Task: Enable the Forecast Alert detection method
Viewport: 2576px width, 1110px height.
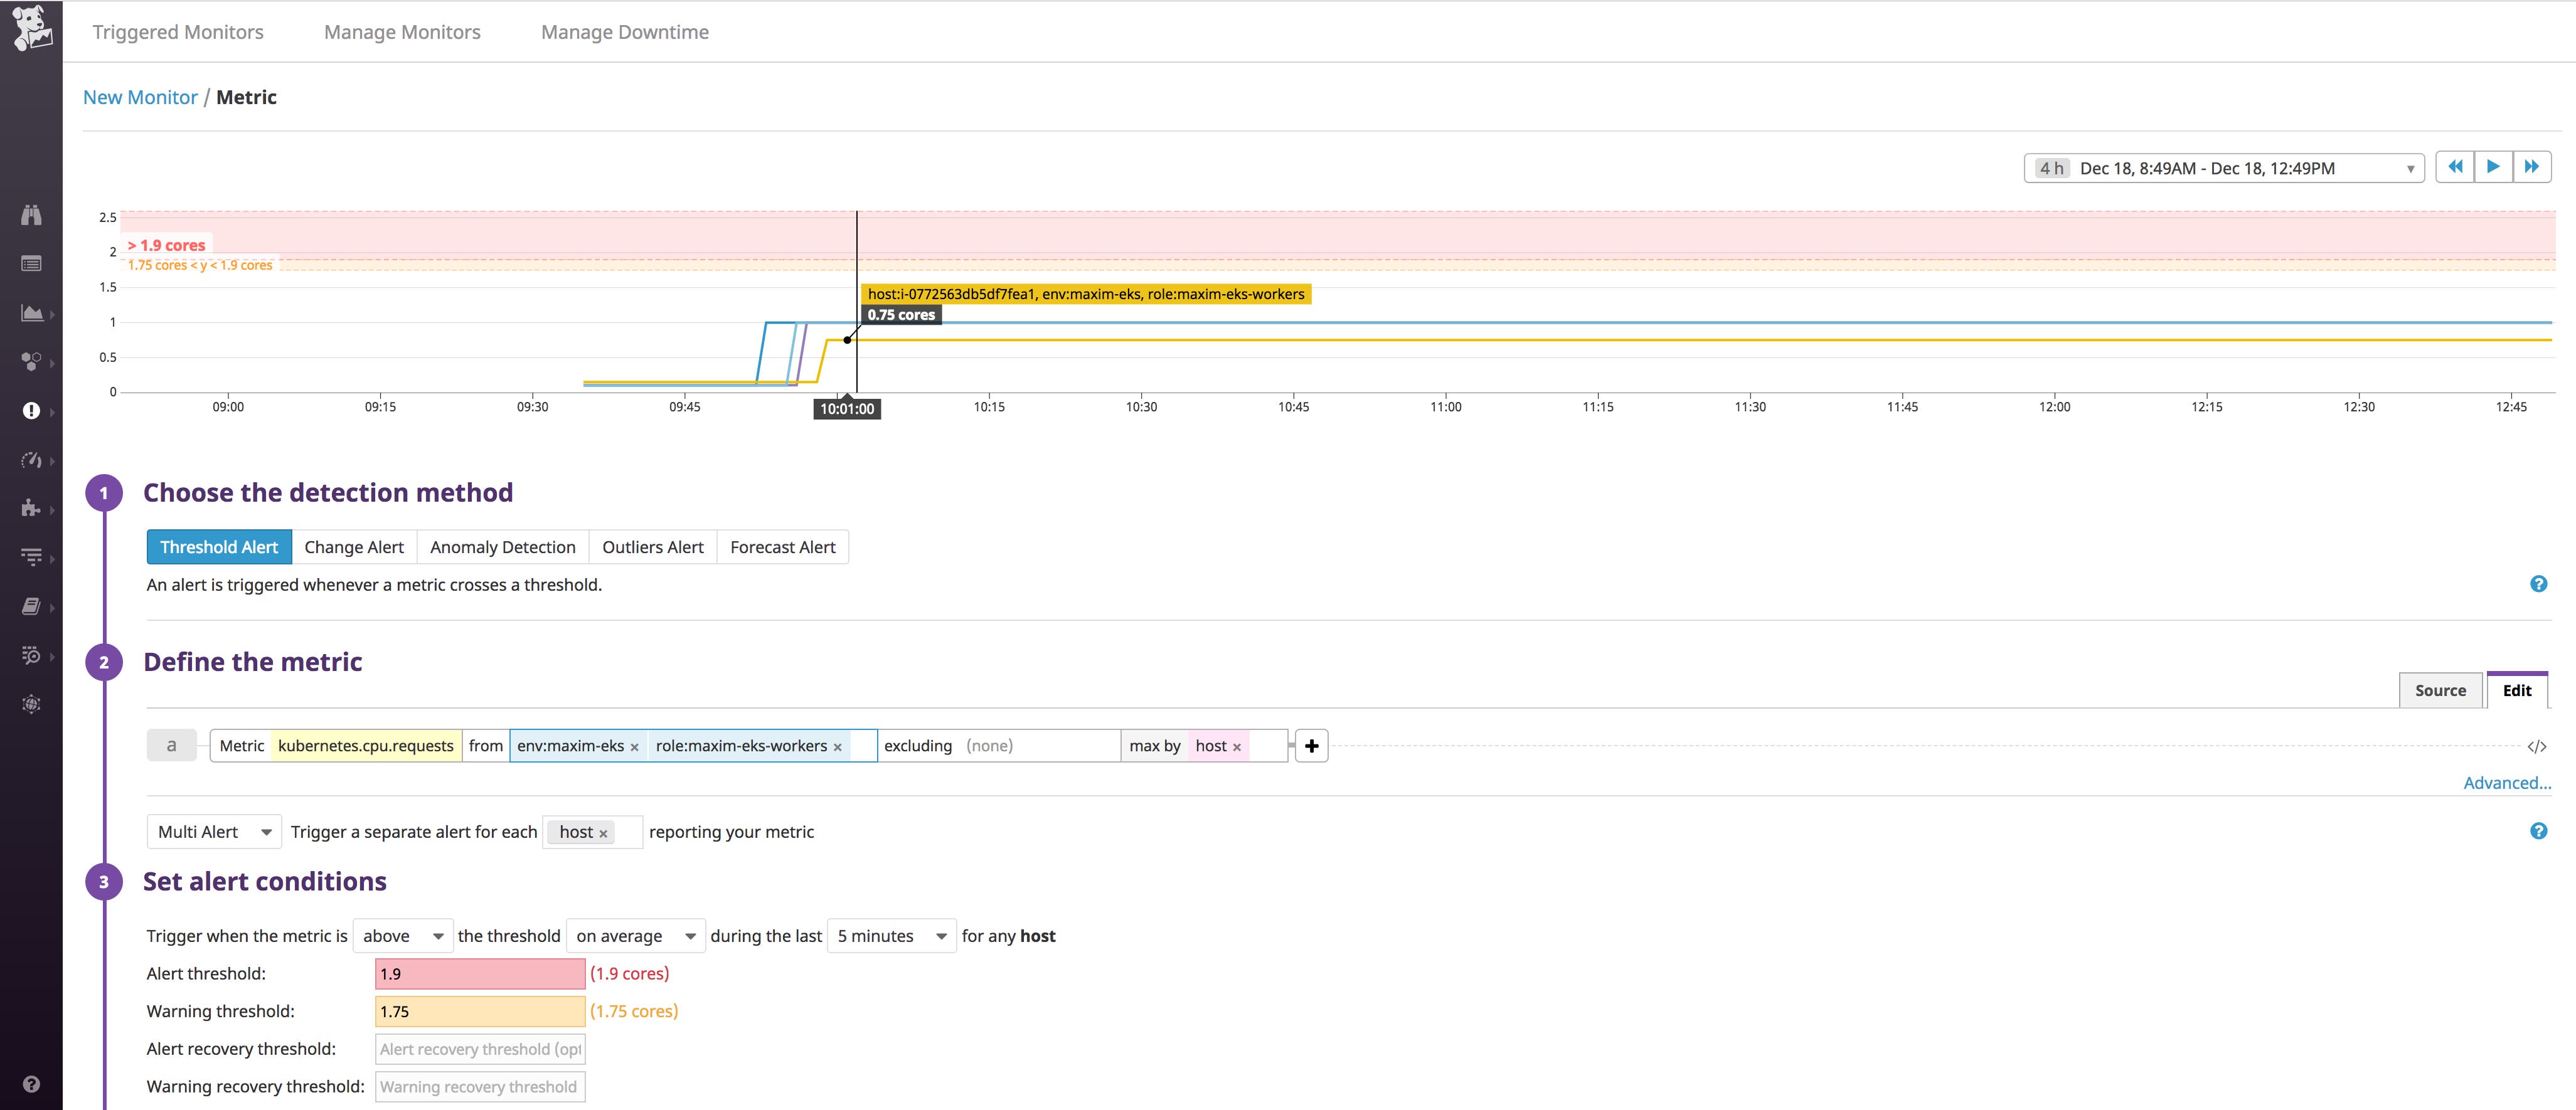Action: coord(783,547)
